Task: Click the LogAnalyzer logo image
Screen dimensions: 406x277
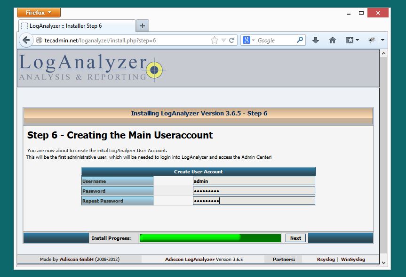Action: tap(93, 67)
